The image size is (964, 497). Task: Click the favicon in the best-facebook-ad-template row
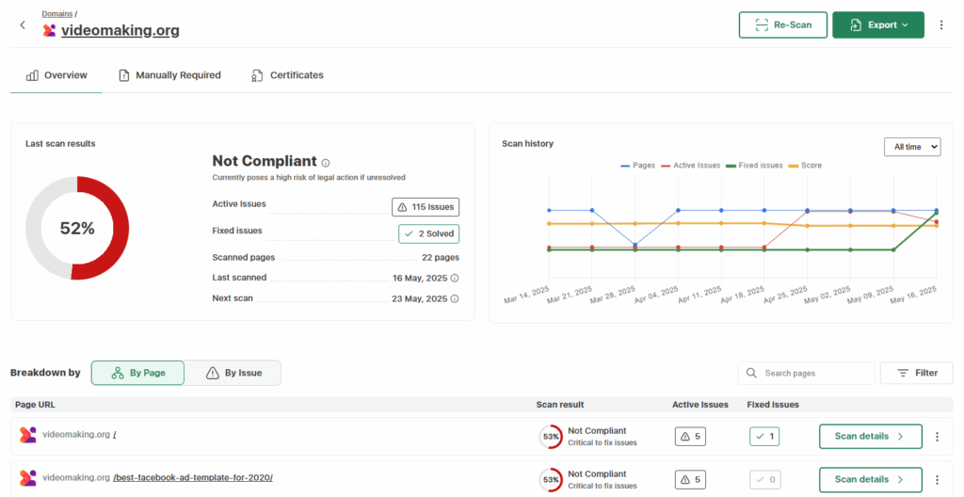[27, 478]
